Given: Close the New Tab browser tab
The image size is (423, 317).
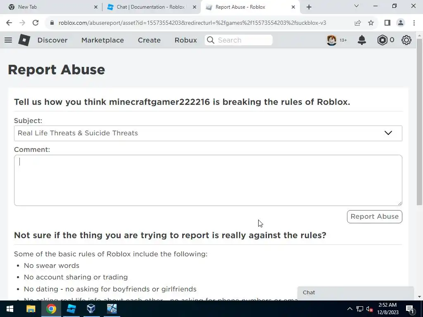Looking at the screenshot, I should coord(96,7).
